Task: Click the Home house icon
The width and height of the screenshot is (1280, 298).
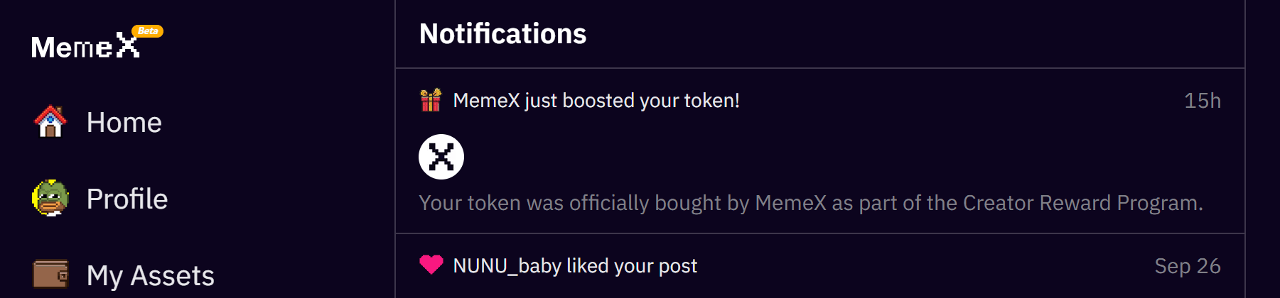Action: pos(50,122)
